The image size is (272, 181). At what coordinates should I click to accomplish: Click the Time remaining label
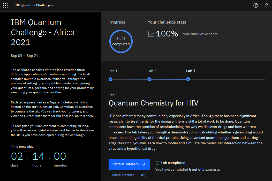point(22,147)
